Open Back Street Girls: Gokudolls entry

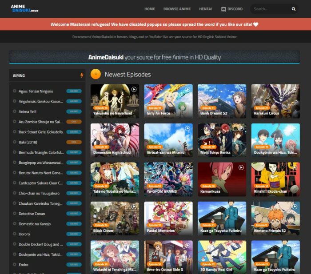(x=41, y=132)
